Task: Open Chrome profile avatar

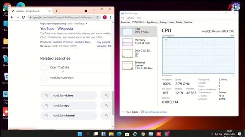Action: (105, 17)
